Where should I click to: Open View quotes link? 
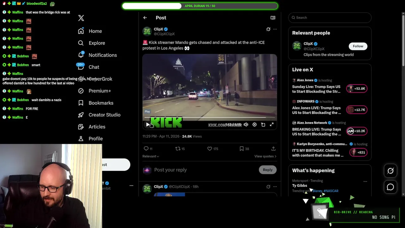point(265,156)
